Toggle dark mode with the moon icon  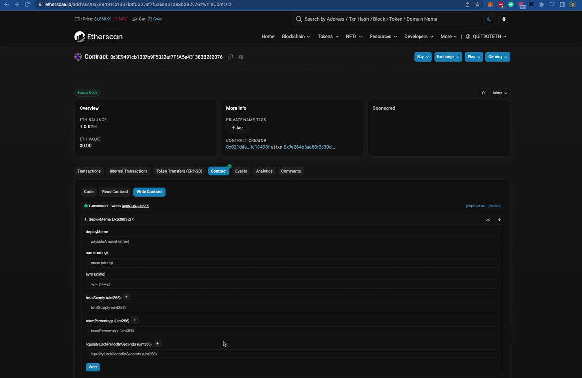pyautogui.click(x=489, y=19)
